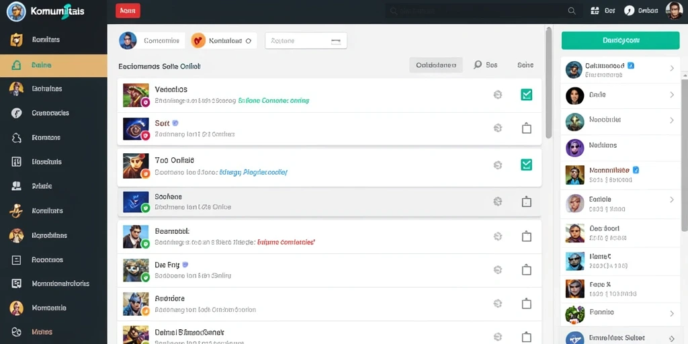Click the Soine link above the list
The width and height of the screenshot is (688, 344).
[x=525, y=65]
